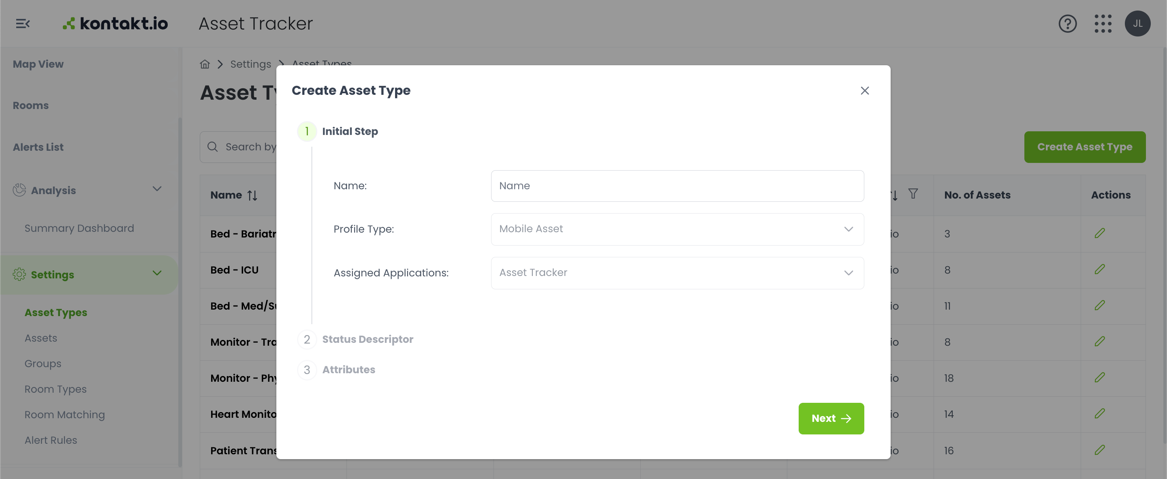This screenshot has width=1167, height=479.
Task: Sort table by Name column
Action: 252,195
